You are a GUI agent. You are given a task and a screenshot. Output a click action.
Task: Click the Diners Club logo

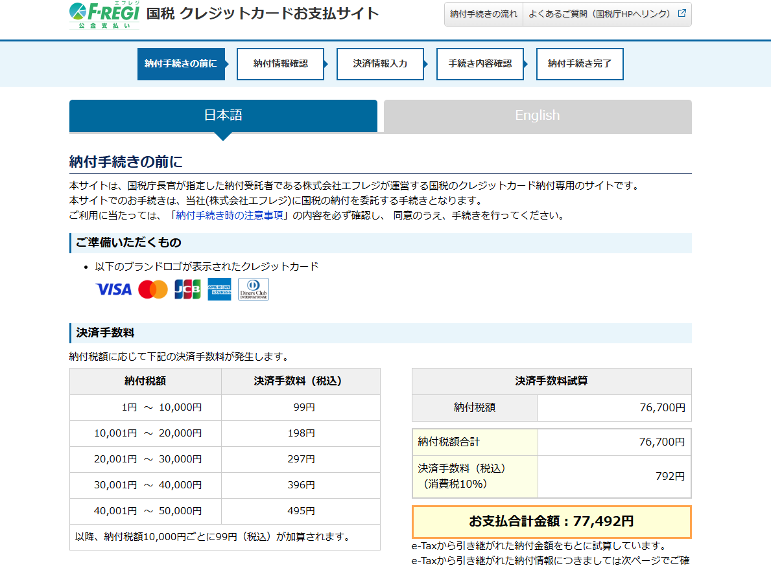(253, 290)
